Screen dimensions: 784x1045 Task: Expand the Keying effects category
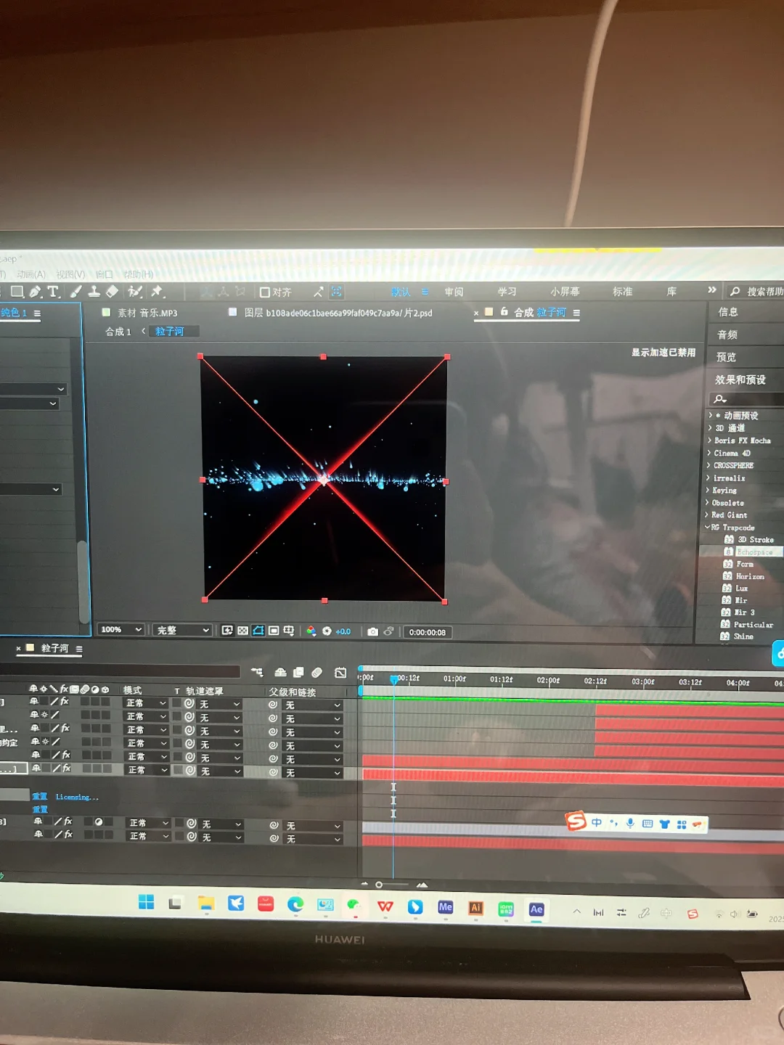(x=708, y=491)
